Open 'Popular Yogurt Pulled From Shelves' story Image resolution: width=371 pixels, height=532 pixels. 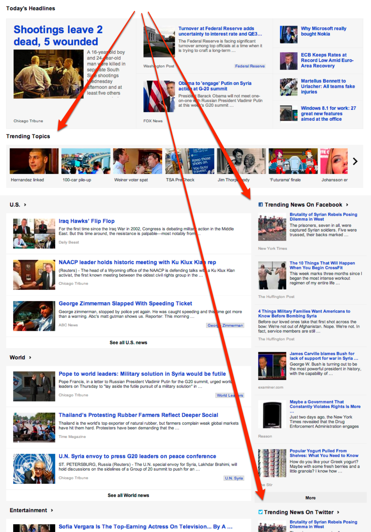(324, 453)
